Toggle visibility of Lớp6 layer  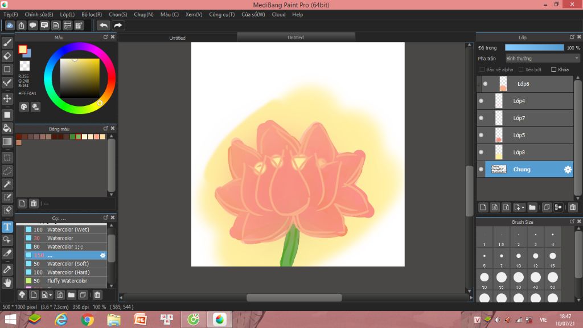[x=485, y=84]
